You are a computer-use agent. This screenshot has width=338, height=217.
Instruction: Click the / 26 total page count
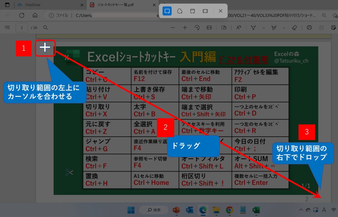pyautogui.click(x=34, y=27)
